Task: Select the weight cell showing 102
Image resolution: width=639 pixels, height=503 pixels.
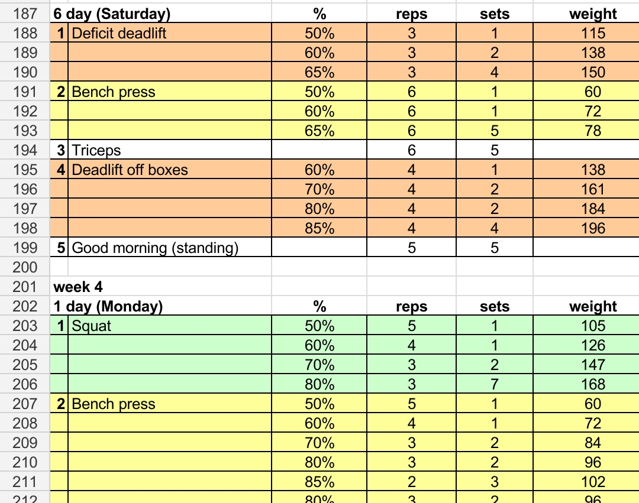Action: tap(592, 482)
